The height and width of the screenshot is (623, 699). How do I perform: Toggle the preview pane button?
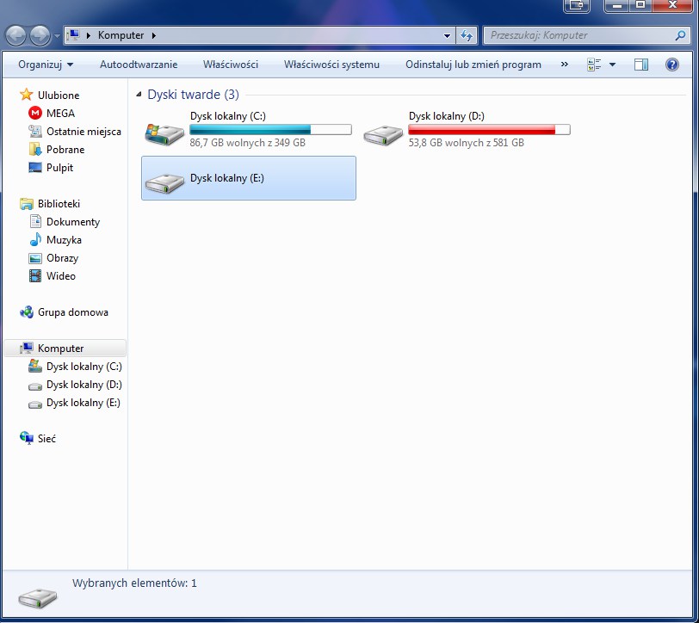click(641, 65)
